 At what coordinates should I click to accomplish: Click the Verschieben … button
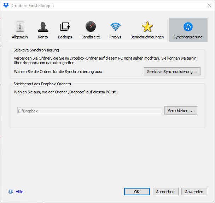(x=181, y=111)
